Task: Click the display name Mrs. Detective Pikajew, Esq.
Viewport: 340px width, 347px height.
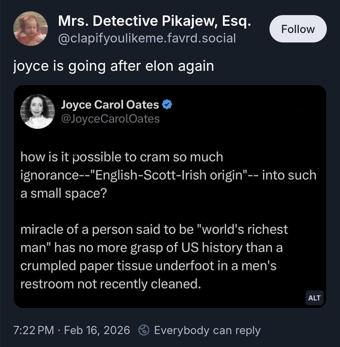Action: point(154,21)
